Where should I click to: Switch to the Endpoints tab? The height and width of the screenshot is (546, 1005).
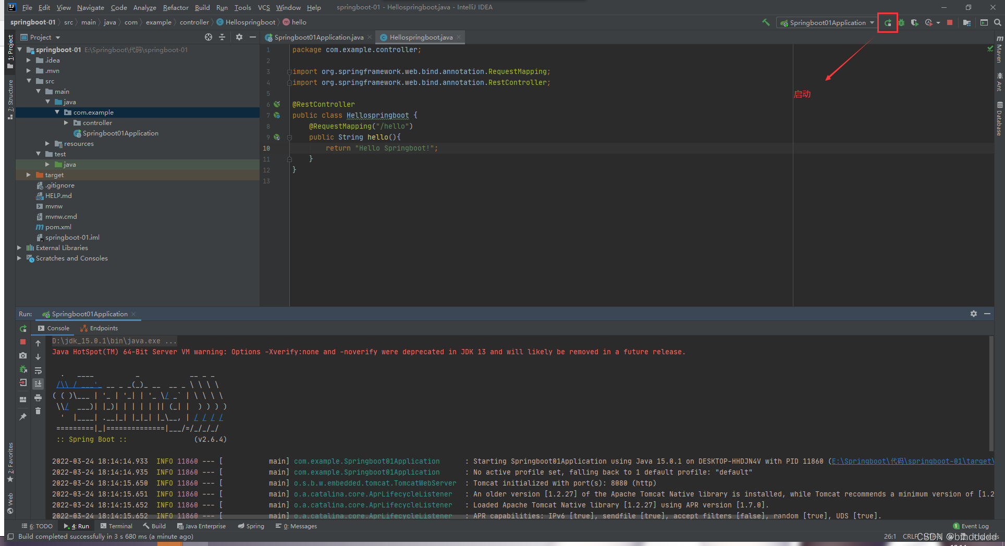tap(99, 328)
